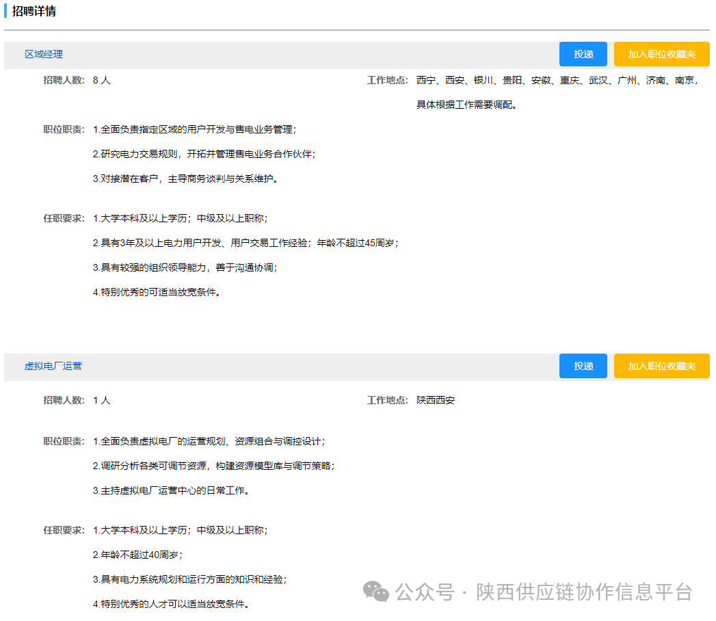Click the line 1.全面负责虚拟电厂的运营规划
Image resolution: width=716 pixels, height=621 pixels.
click(209, 442)
